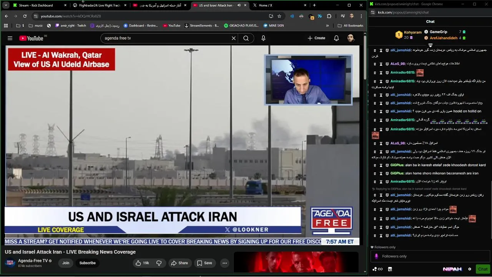492x277 pixels.
Task: Open site info icon in YouTube address bar
Action: tap(36, 16)
